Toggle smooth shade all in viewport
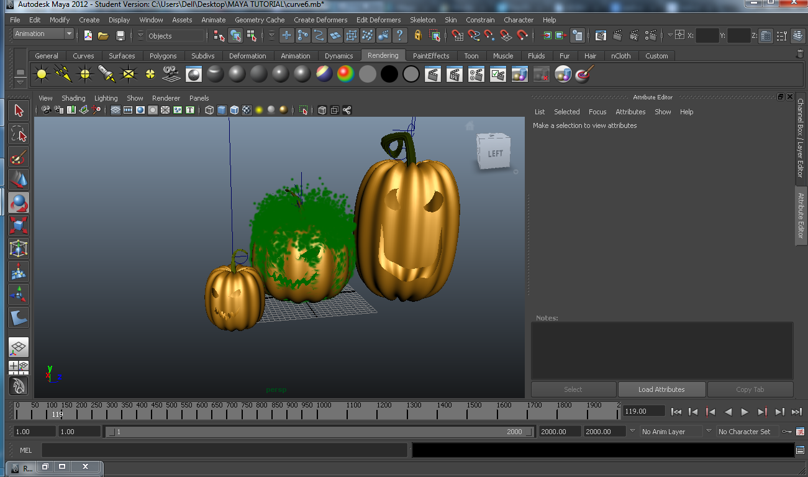 (x=222, y=110)
